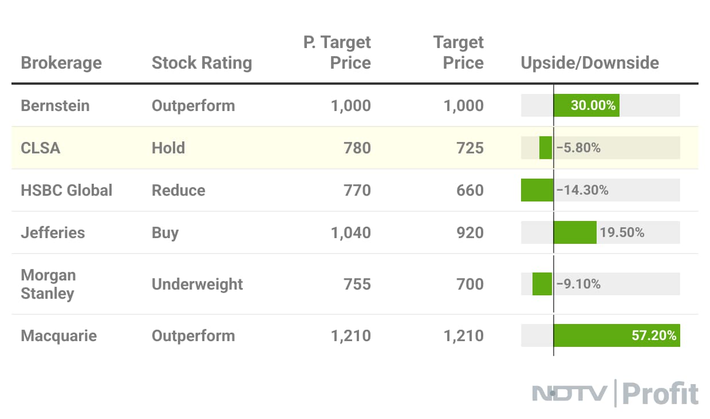Click the Target Price column header
710x419 pixels.
(458, 52)
